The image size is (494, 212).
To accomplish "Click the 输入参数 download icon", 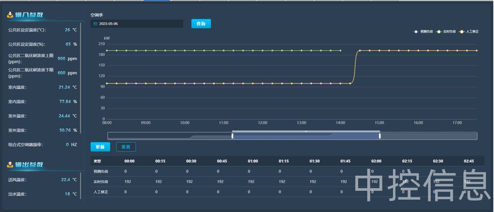I will pyautogui.click(x=10, y=15).
